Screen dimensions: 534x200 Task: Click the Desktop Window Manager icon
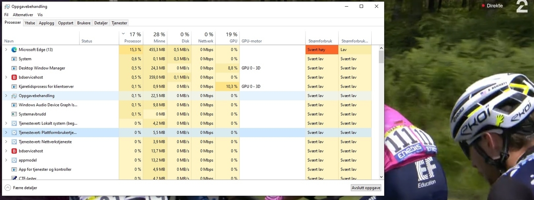[14, 68]
